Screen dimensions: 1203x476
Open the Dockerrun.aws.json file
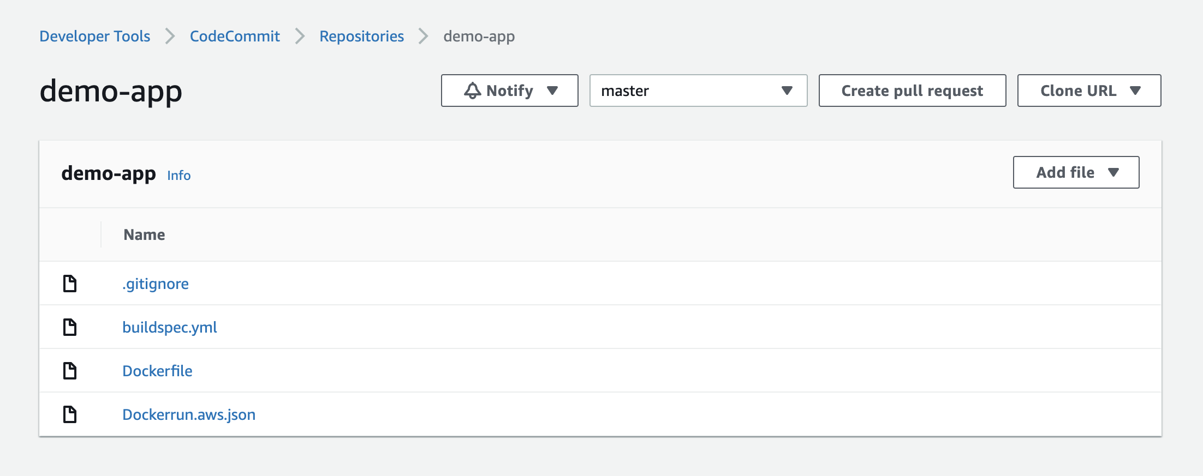[189, 415]
